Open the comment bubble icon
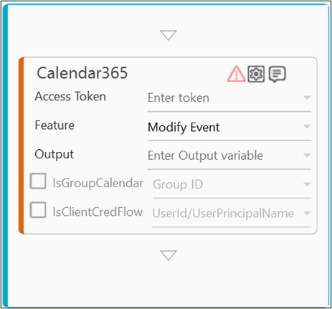332x309 pixels. tap(278, 75)
